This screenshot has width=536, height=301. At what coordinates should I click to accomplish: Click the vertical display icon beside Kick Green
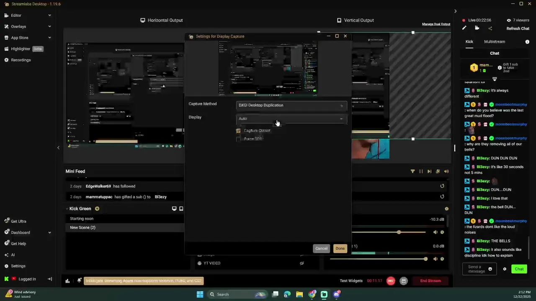pyautogui.click(x=181, y=209)
